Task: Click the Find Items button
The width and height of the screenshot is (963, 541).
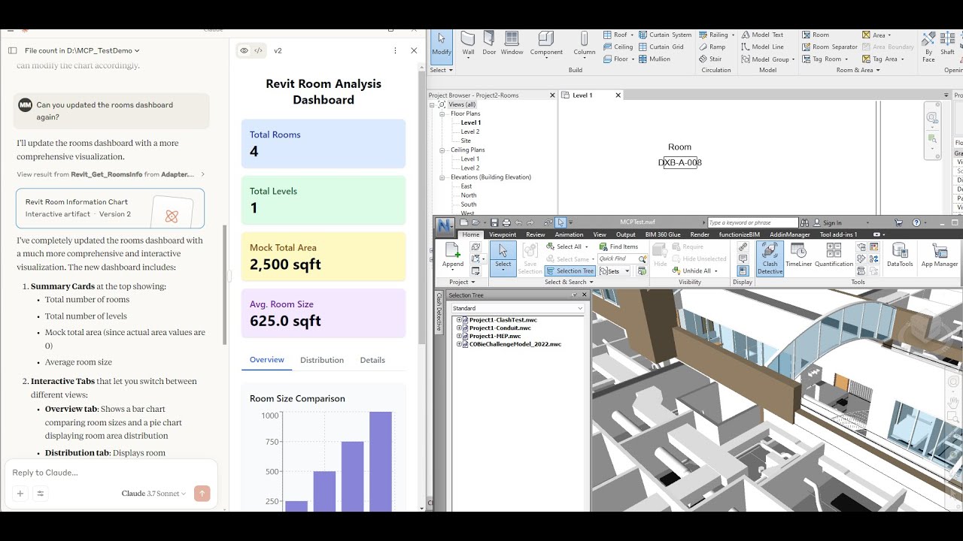Action: [618, 246]
